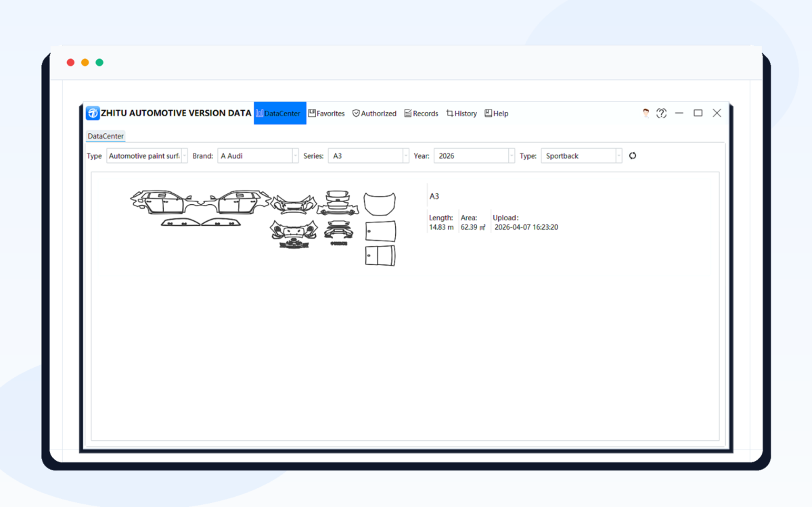The width and height of the screenshot is (812, 507).
Task: Click the area value '62.39 ㎡'
Action: coord(473,227)
